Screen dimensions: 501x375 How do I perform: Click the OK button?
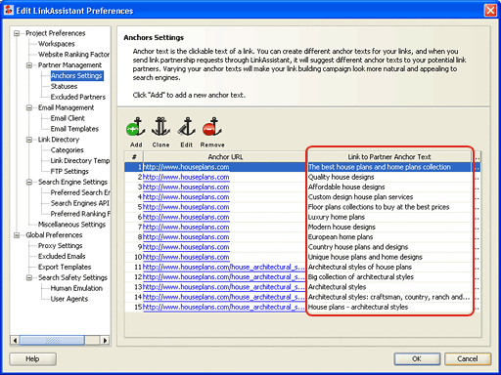[417, 359]
